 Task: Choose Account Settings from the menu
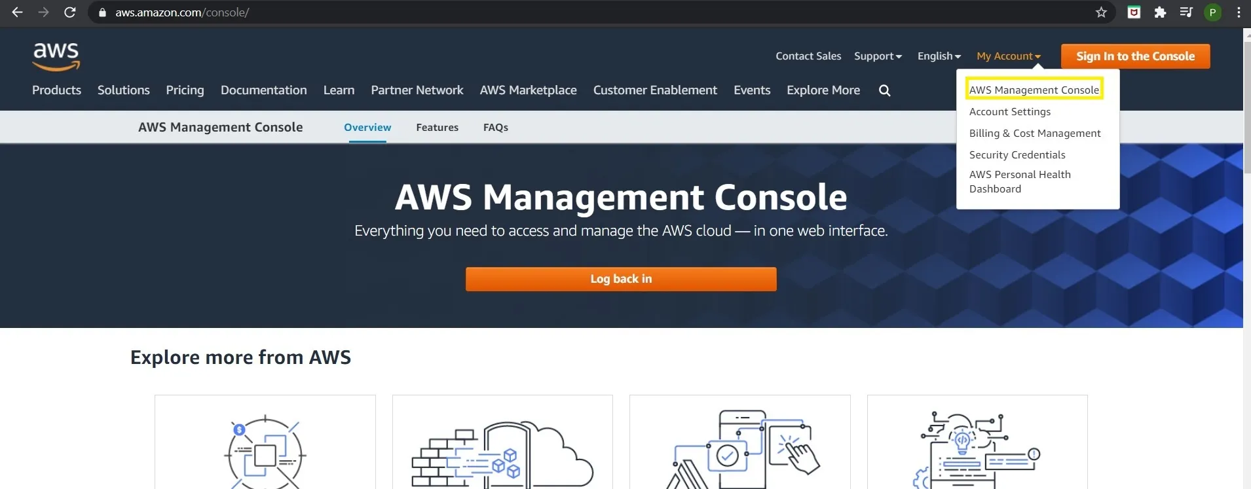[x=1010, y=111]
